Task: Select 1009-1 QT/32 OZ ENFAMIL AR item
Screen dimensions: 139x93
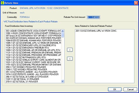Action: click(x=33, y=50)
